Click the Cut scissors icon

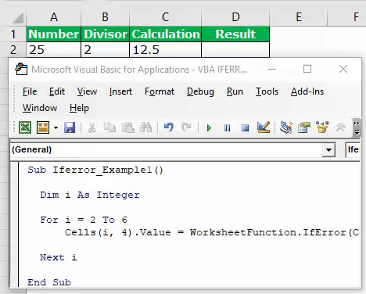(x=91, y=127)
